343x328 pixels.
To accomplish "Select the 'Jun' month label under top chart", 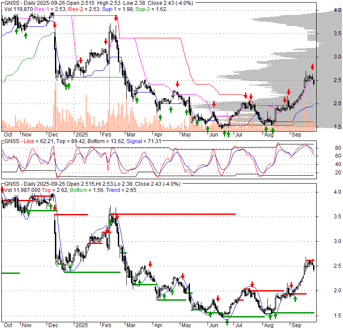I will point(214,135).
